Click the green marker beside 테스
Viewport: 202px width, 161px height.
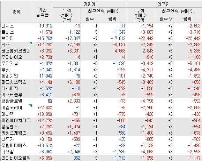31,43
